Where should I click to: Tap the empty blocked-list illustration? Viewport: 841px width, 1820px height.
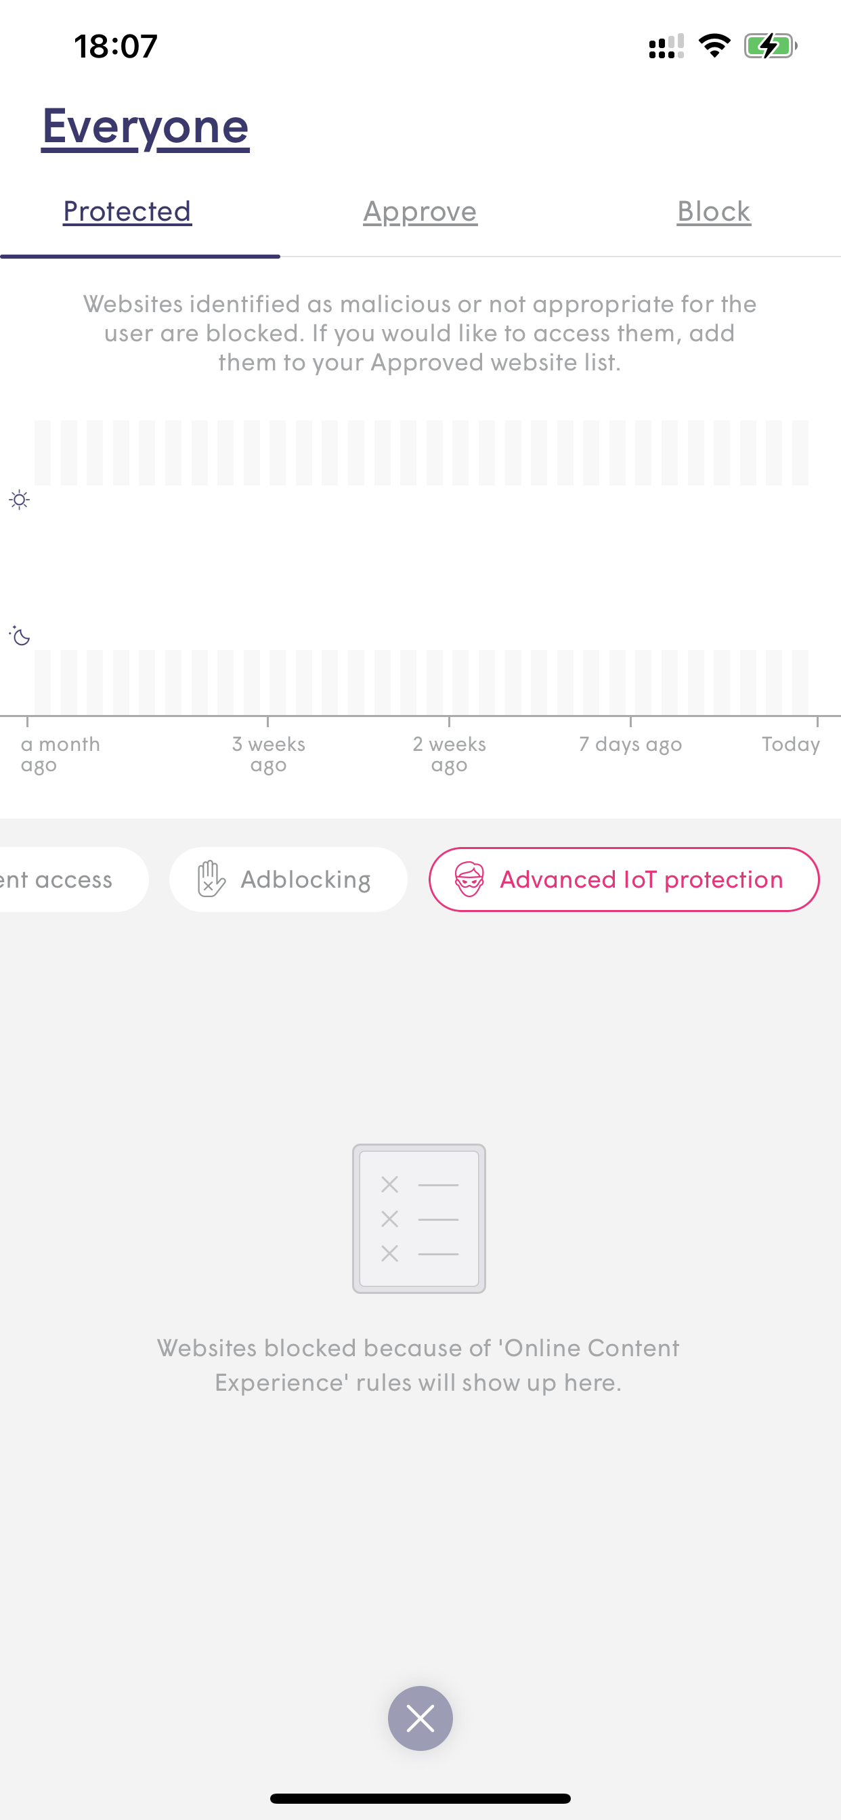(419, 1218)
